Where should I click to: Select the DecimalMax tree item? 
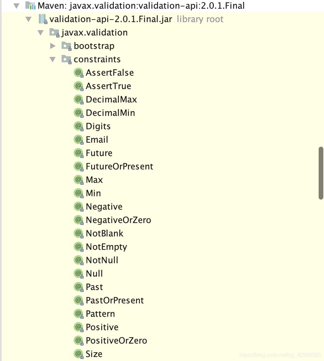(x=111, y=99)
